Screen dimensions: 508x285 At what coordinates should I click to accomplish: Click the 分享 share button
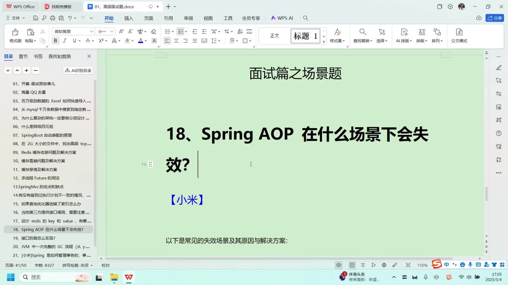pyautogui.click(x=495, y=18)
